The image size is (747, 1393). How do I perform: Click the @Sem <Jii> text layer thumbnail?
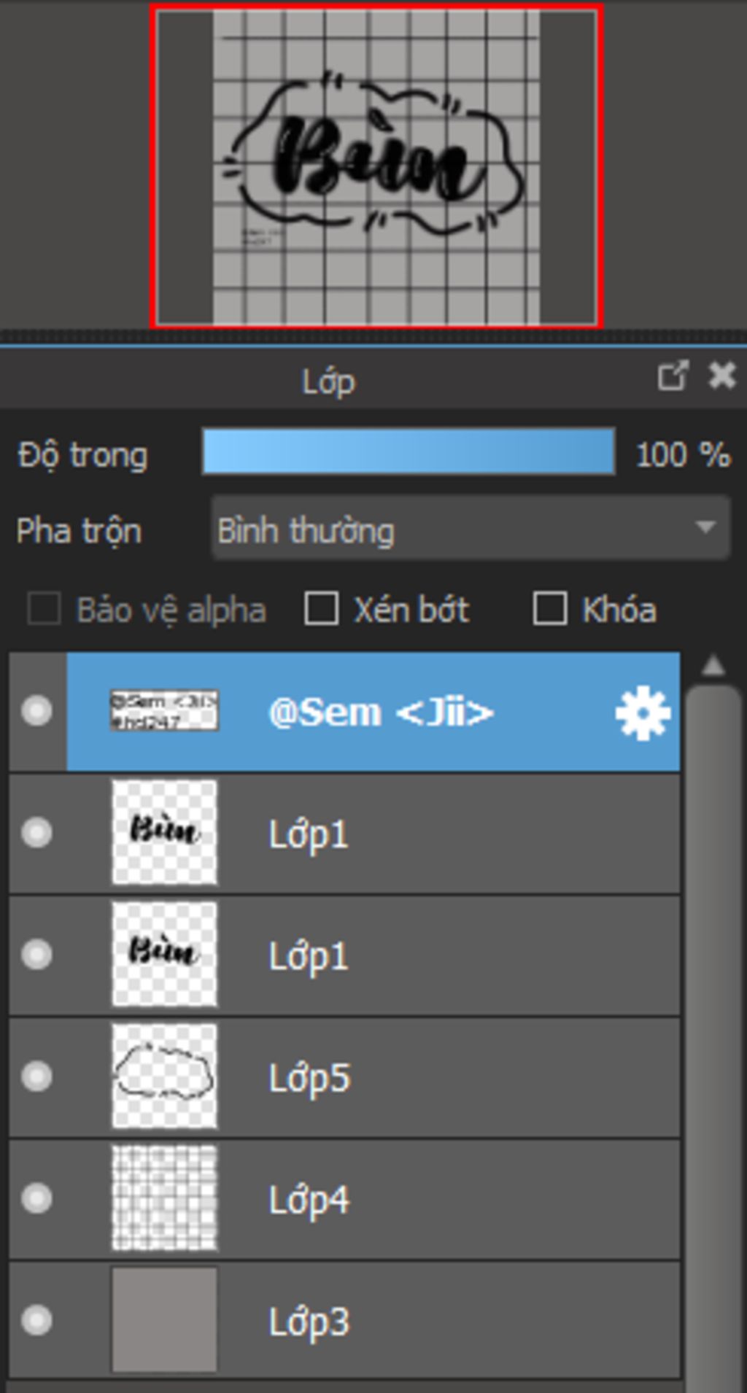click(x=164, y=711)
